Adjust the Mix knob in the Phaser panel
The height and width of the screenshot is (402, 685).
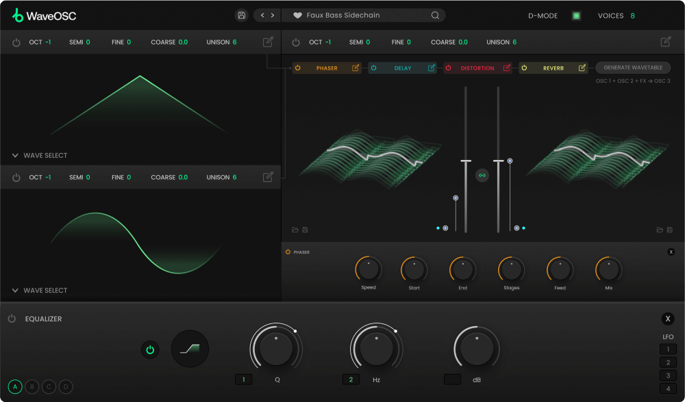coord(608,269)
